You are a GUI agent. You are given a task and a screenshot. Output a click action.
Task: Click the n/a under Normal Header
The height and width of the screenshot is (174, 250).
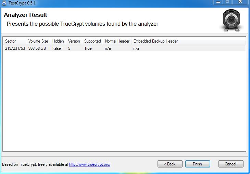tap(108, 48)
